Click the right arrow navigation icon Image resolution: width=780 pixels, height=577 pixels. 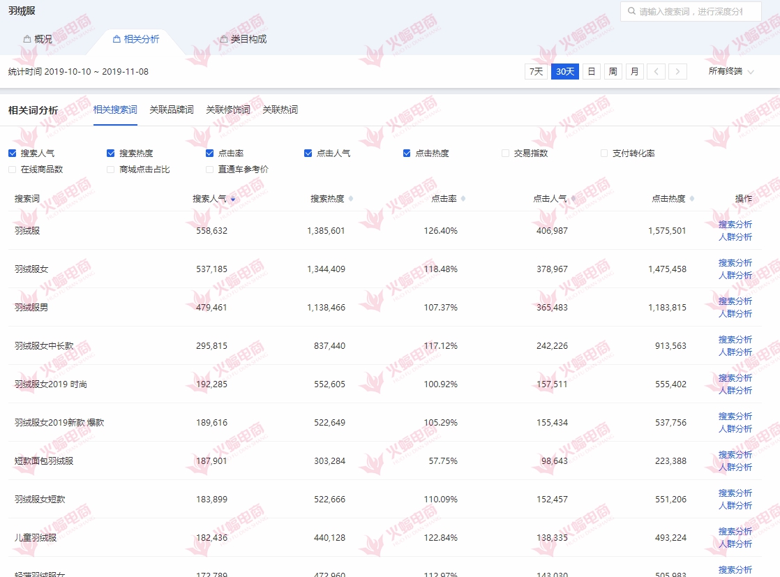[x=677, y=71]
